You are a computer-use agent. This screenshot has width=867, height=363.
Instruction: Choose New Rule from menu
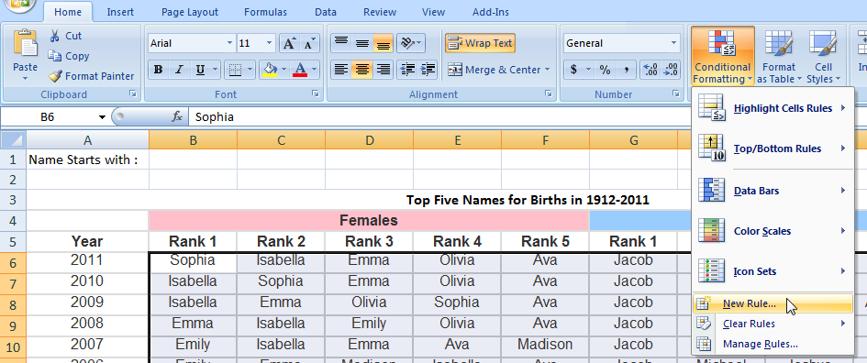pyautogui.click(x=749, y=303)
